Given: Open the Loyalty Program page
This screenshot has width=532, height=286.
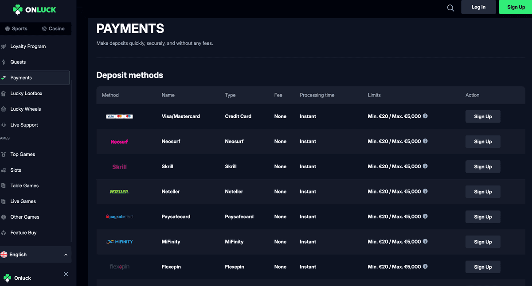Looking at the screenshot, I should (27, 46).
